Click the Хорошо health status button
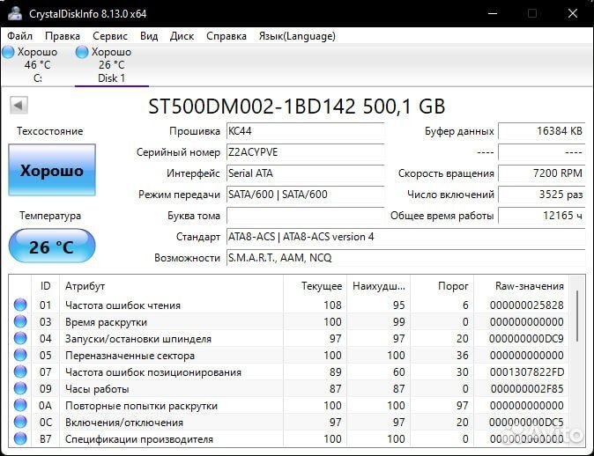594x456 pixels. click(52, 170)
